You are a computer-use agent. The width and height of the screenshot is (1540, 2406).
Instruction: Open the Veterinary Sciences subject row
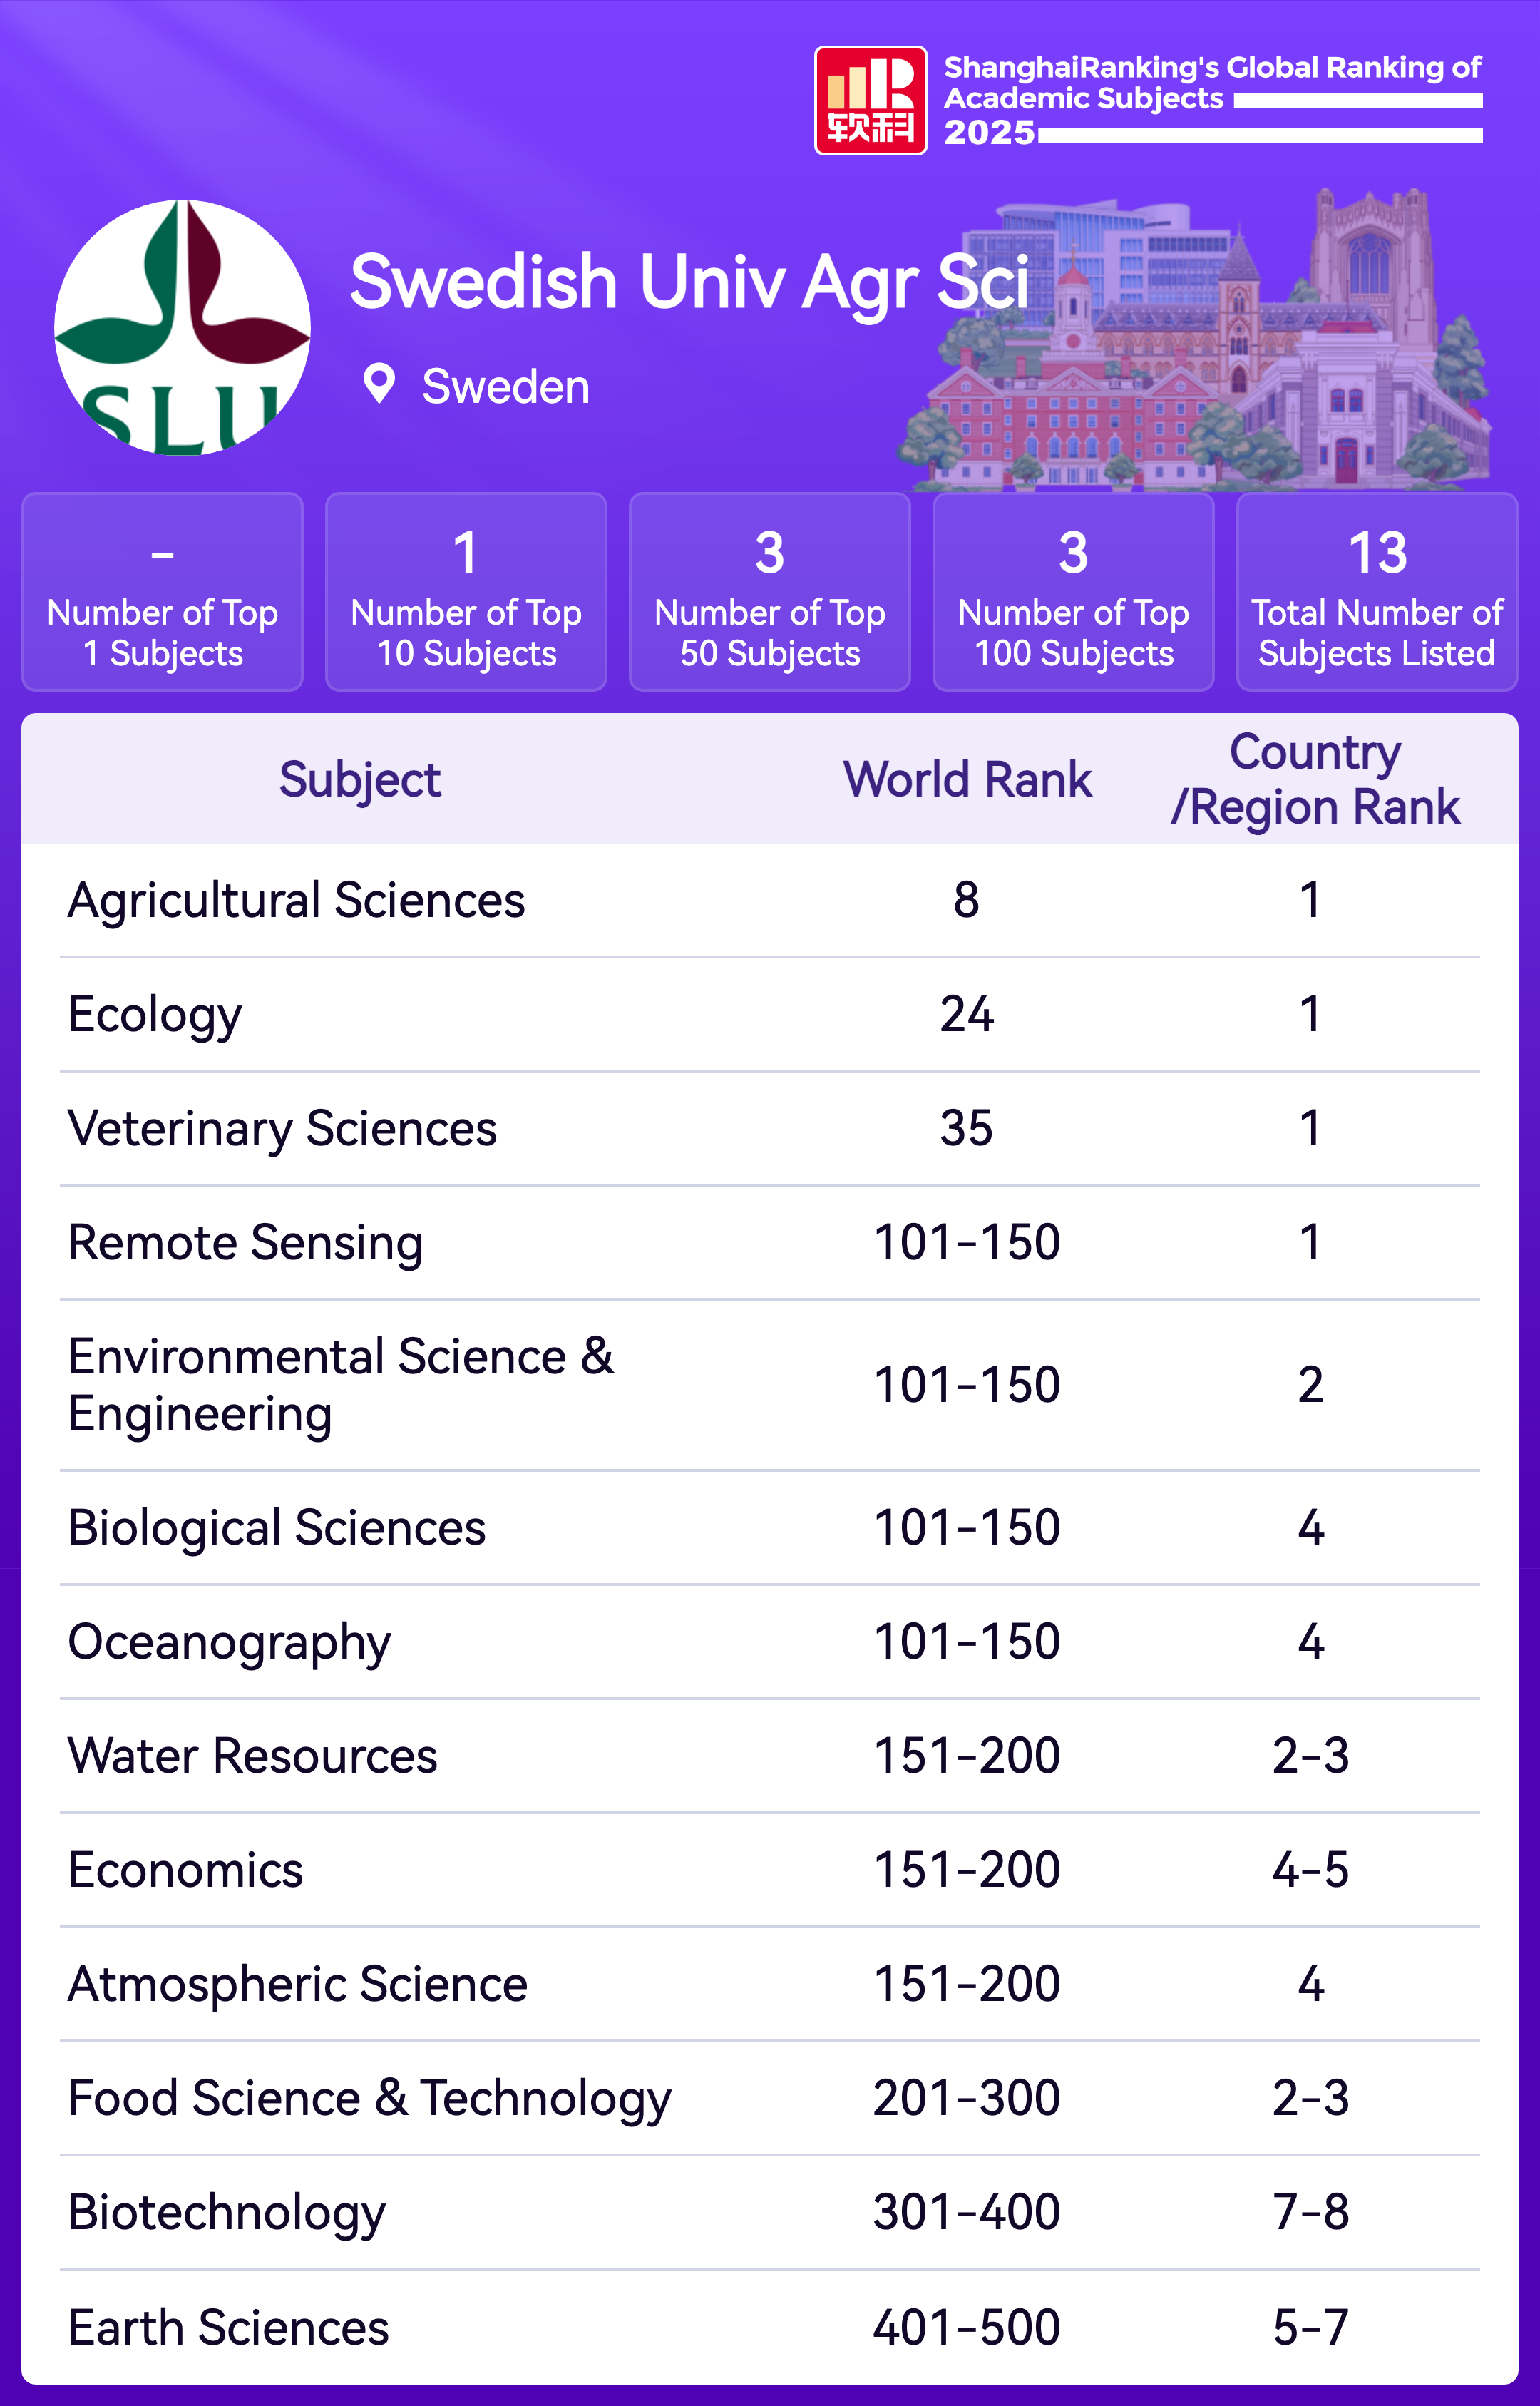283,1128
